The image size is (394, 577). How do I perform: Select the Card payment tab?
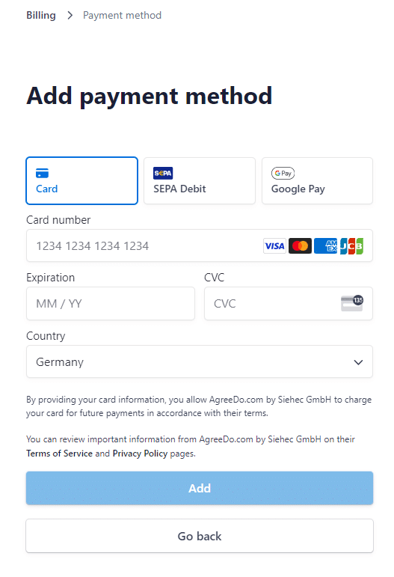(x=82, y=180)
